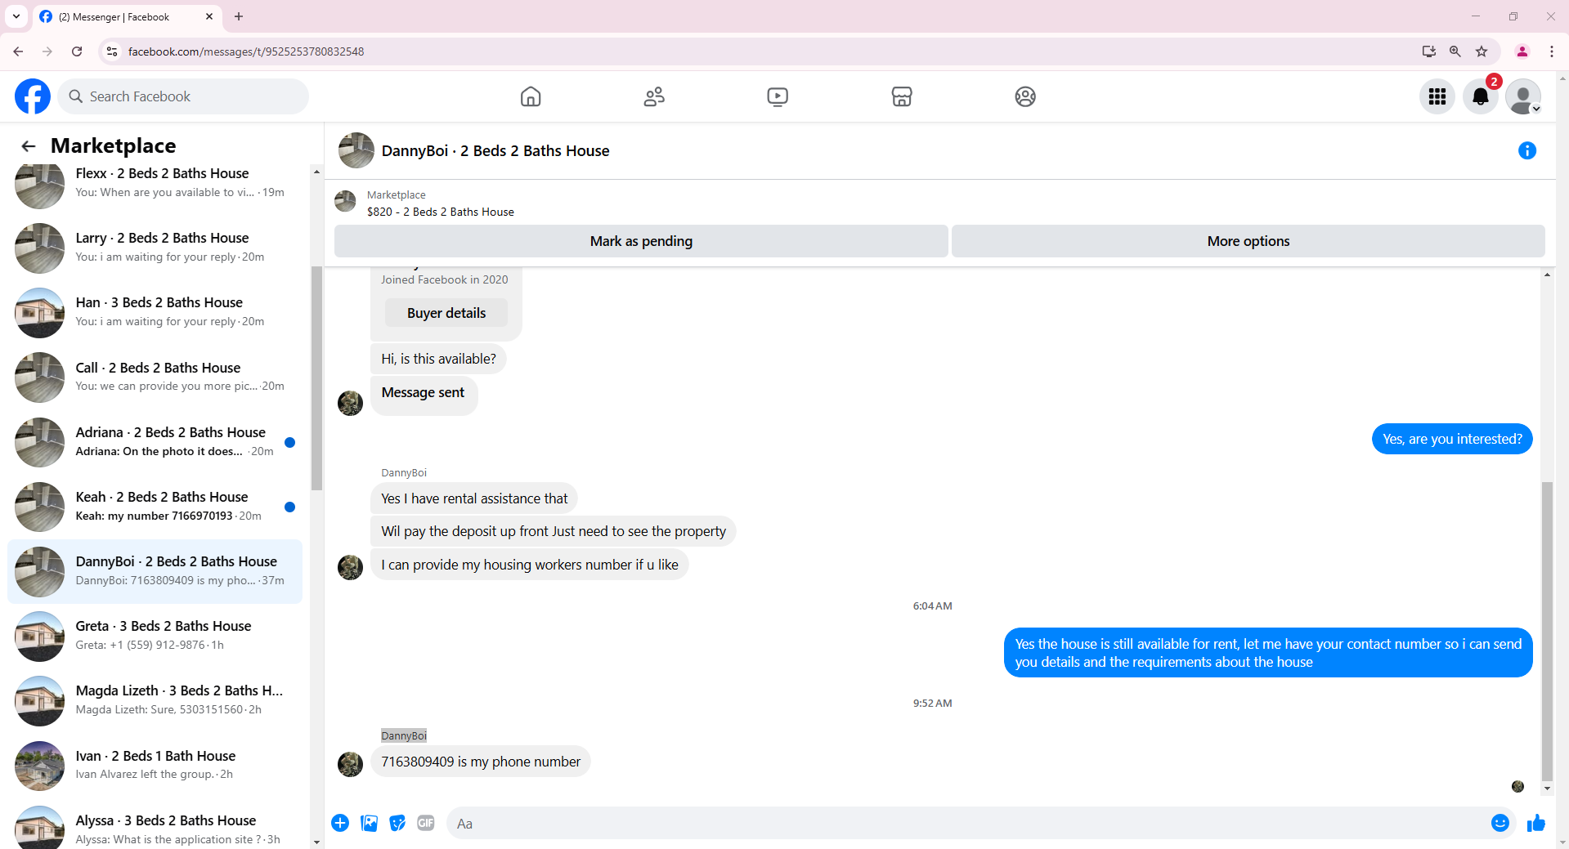Open the Magda Lizeth conversation
The height and width of the screenshot is (849, 1569).
[155, 699]
